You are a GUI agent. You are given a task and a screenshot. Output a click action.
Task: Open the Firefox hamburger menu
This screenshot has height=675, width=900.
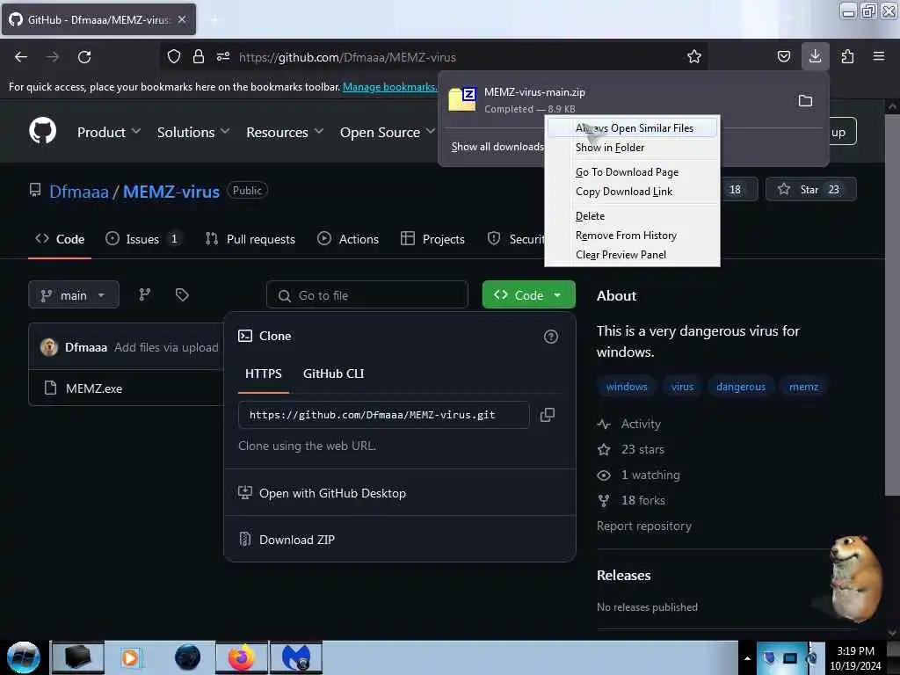pyautogui.click(x=878, y=56)
